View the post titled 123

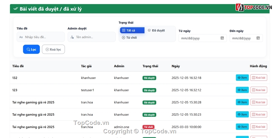click(242, 90)
